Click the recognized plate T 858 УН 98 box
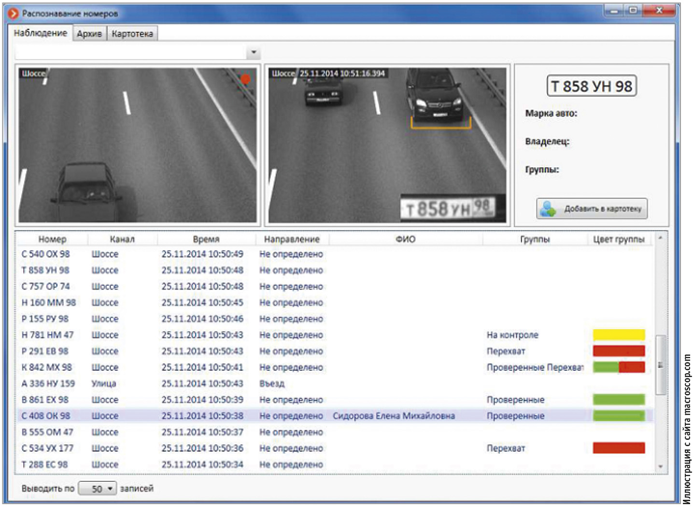 (592, 86)
